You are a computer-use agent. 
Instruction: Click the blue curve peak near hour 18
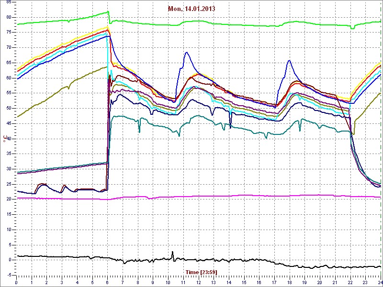tap(289, 60)
